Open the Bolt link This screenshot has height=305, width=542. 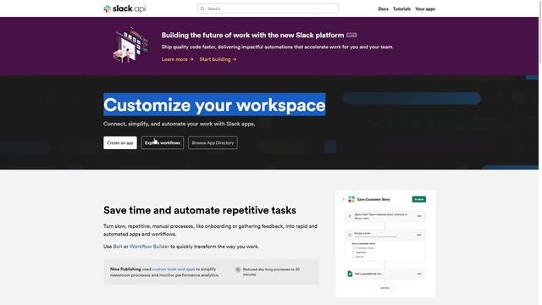click(118, 247)
